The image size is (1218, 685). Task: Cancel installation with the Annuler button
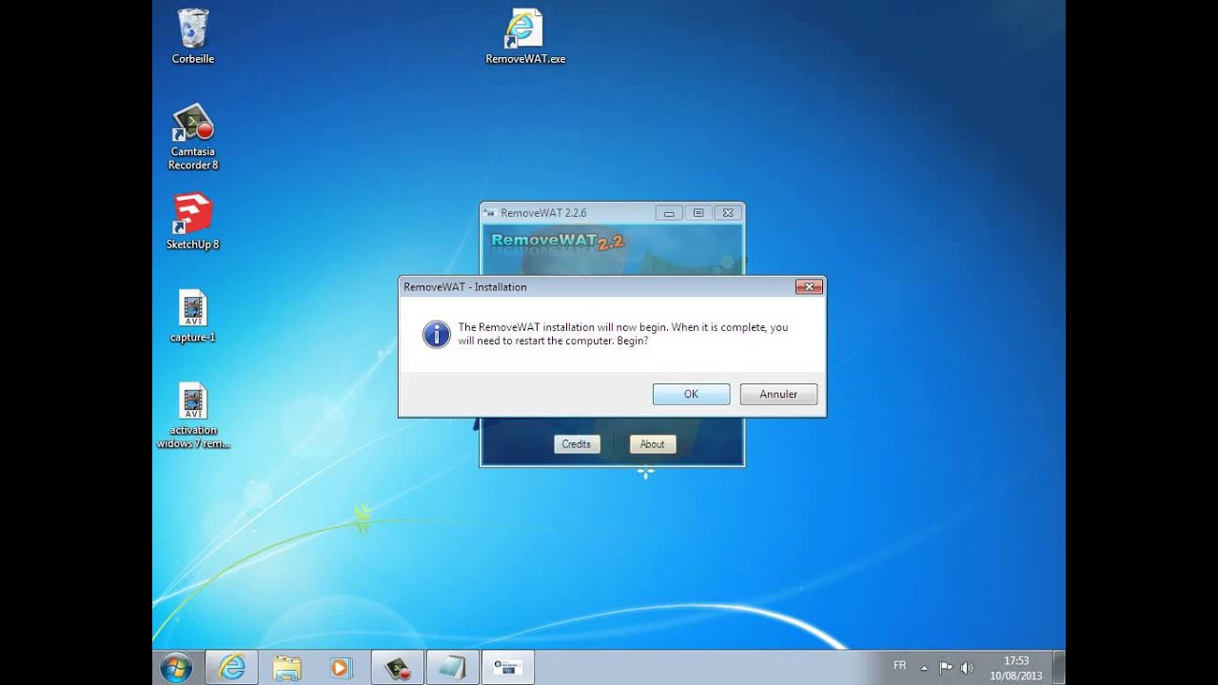778,394
